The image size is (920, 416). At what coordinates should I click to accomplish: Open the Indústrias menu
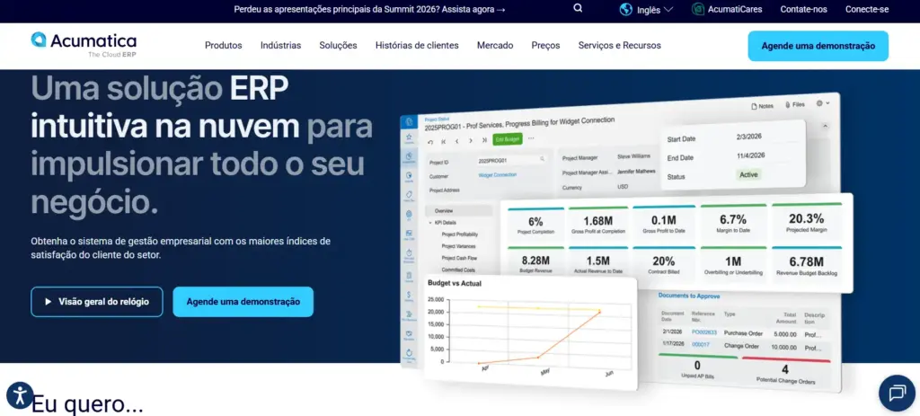tap(280, 45)
